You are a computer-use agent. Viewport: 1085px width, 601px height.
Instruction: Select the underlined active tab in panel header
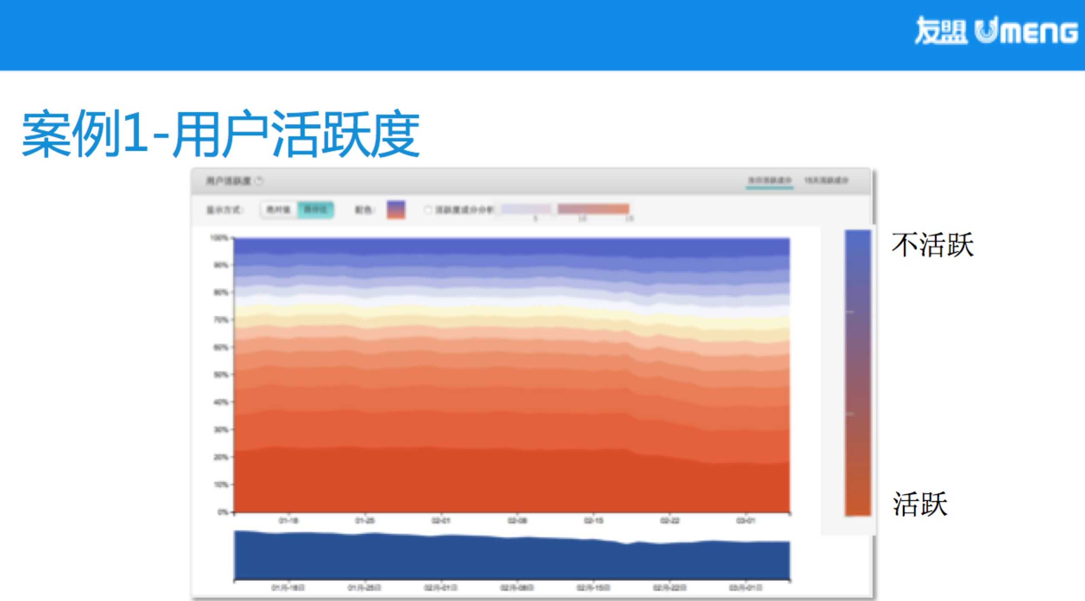[x=770, y=180]
